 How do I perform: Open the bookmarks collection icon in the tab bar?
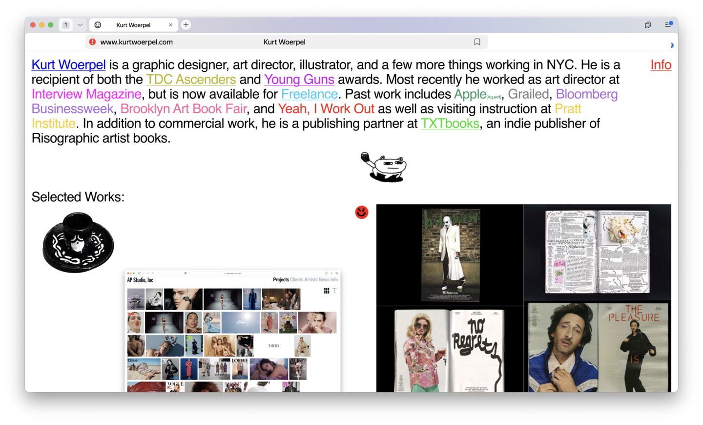pos(648,25)
